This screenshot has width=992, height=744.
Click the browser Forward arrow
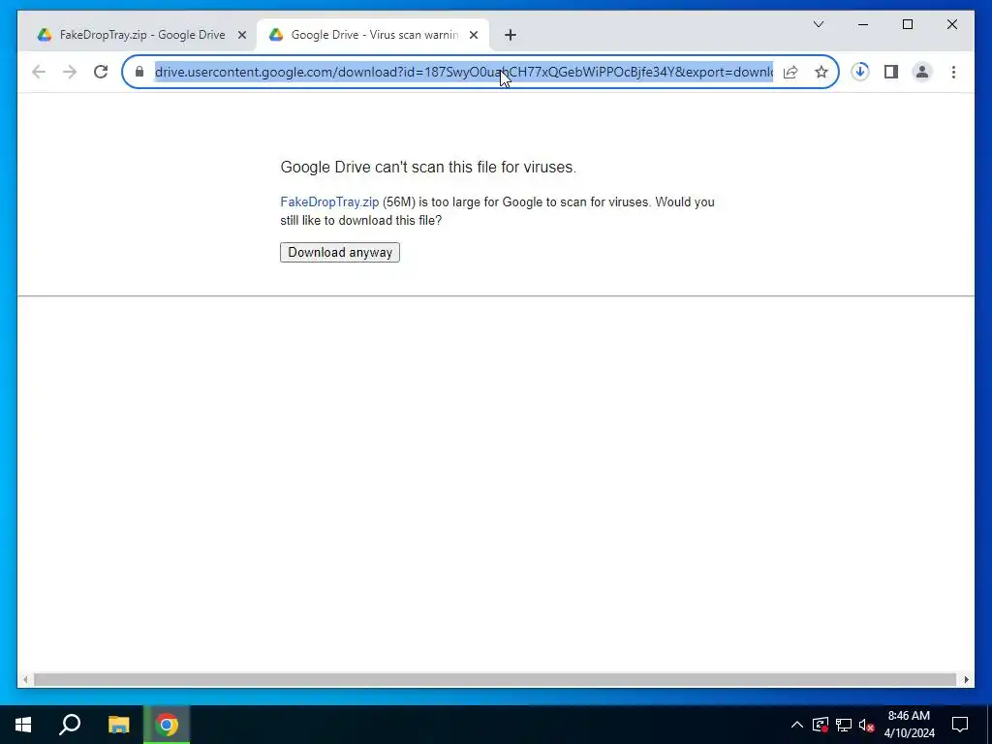tap(70, 72)
